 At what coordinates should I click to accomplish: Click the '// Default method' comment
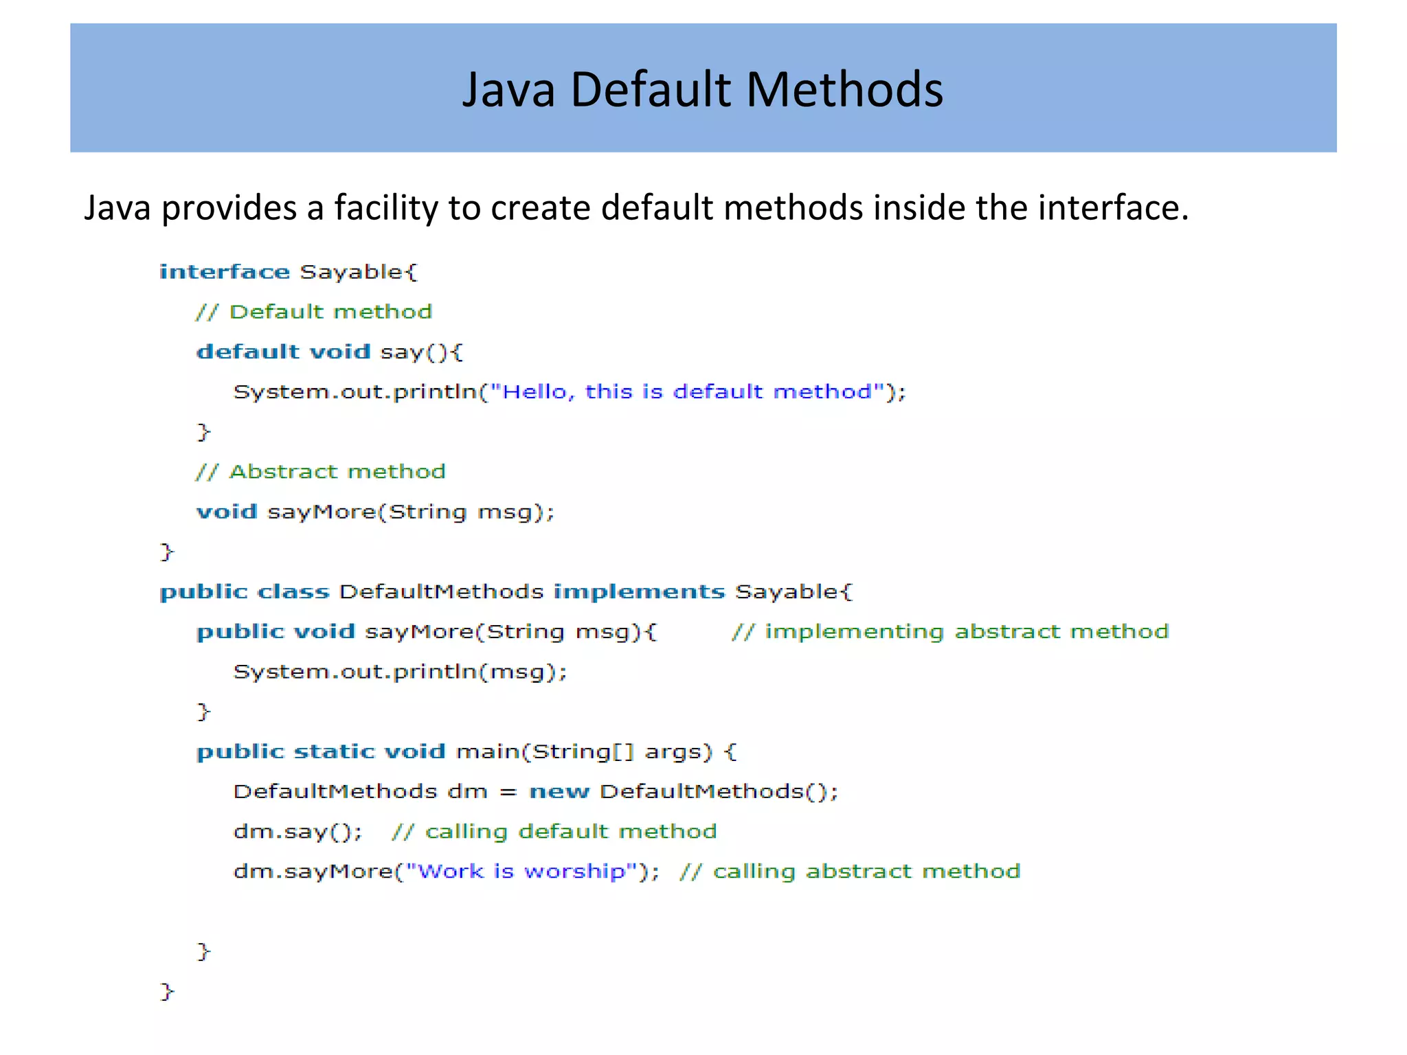tap(314, 312)
